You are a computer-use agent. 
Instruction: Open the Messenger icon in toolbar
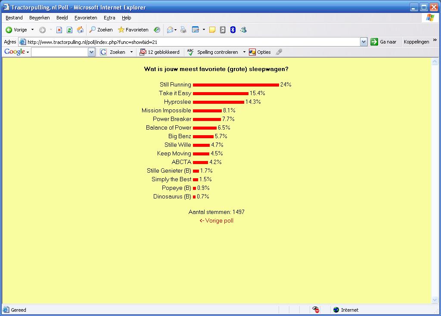243,30
